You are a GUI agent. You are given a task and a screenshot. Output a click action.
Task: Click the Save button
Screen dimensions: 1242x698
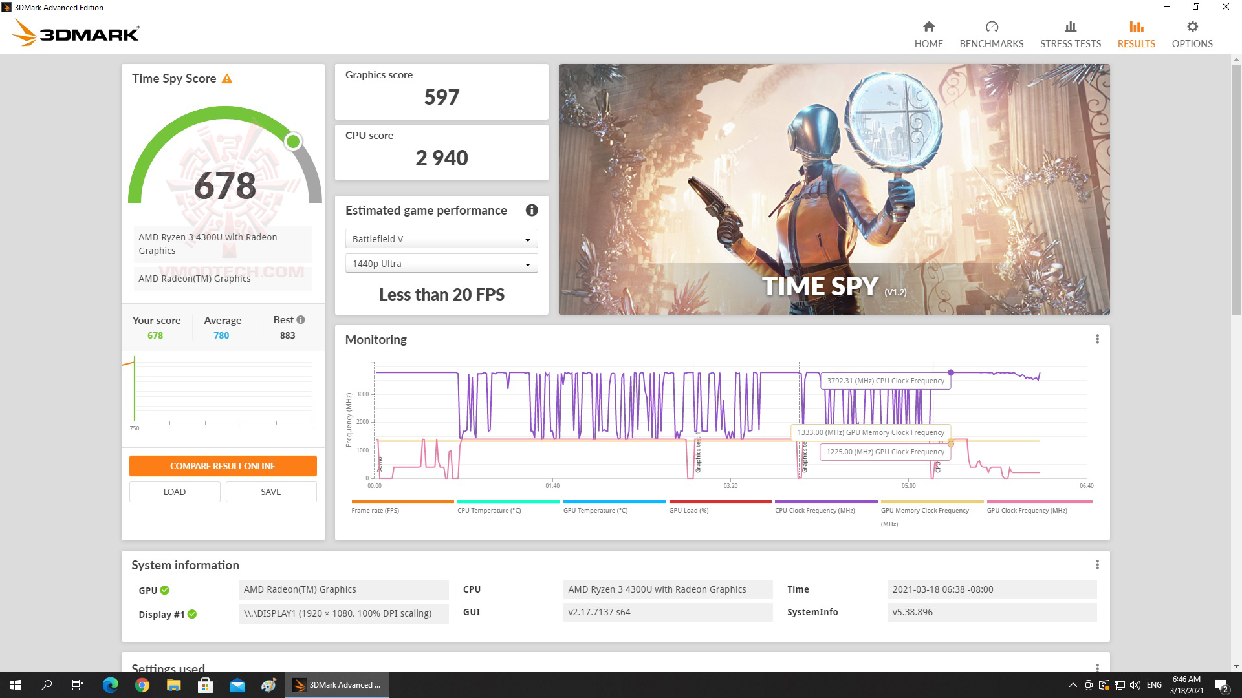click(270, 492)
